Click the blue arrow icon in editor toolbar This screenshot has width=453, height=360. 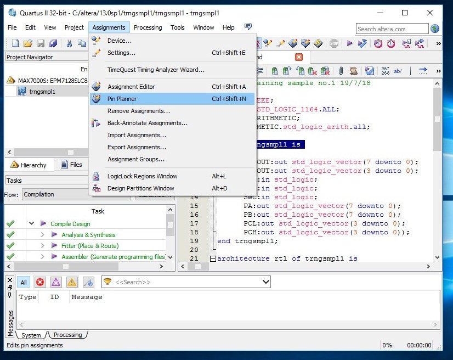coord(423,71)
